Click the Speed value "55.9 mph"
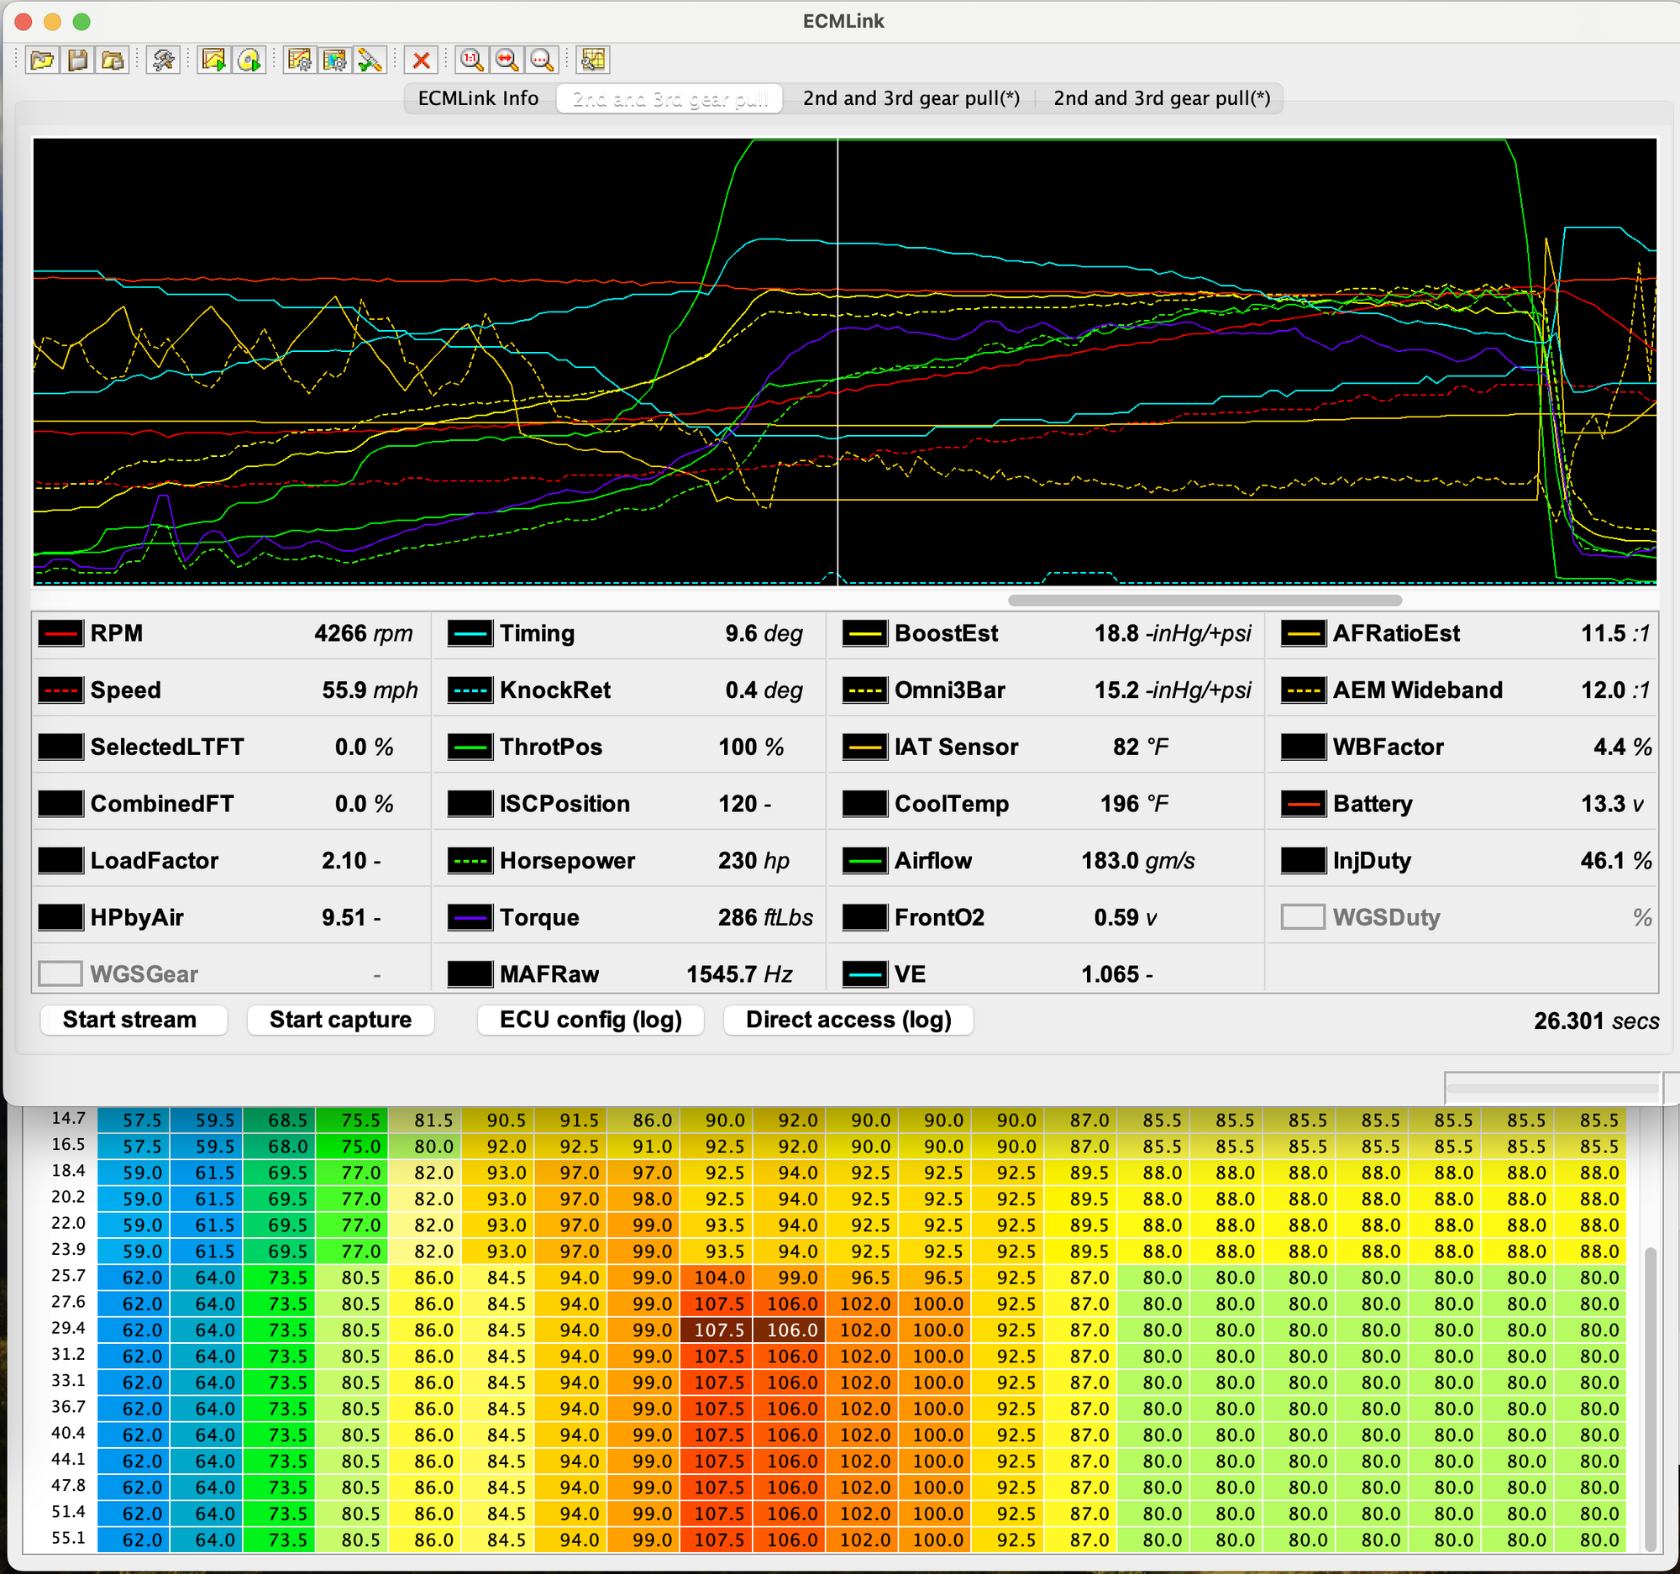This screenshot has width=1680, height=1574. tap(370, 690)
